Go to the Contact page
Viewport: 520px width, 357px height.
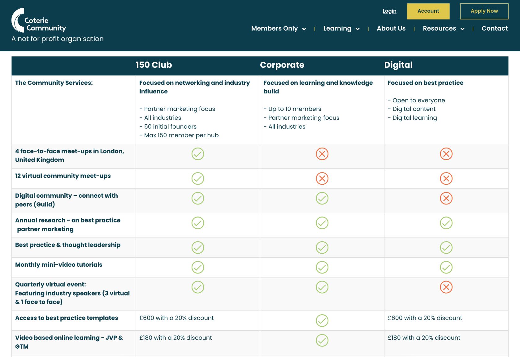[495, 28]
